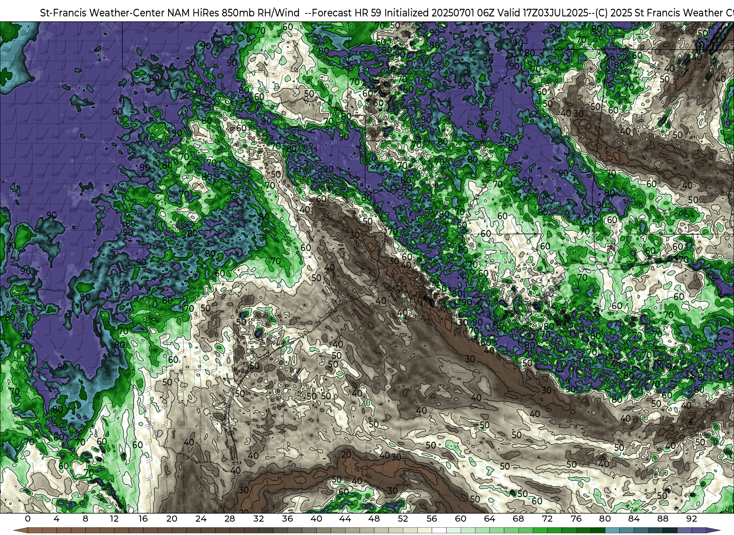Select "NAM HiRes 850mb RH/Wind" in the header

(x=233, y=13)
